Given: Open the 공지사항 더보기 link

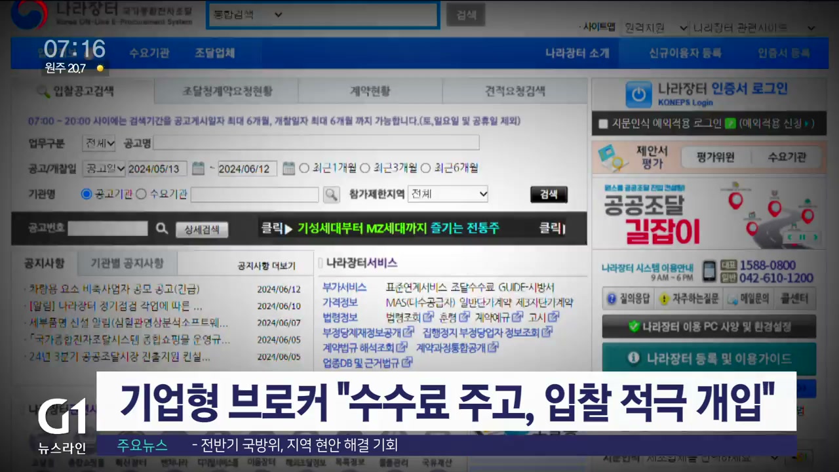Looking at the screenshot, I should click(266, 266).
